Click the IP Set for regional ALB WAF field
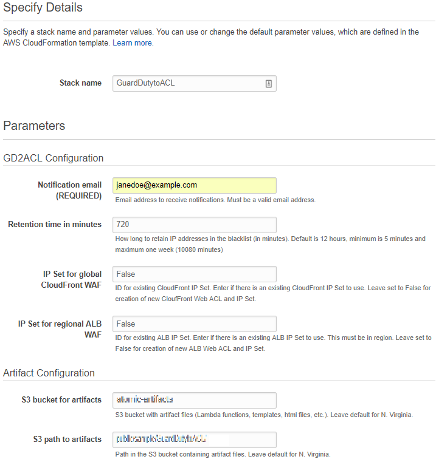 coord(194,324)
